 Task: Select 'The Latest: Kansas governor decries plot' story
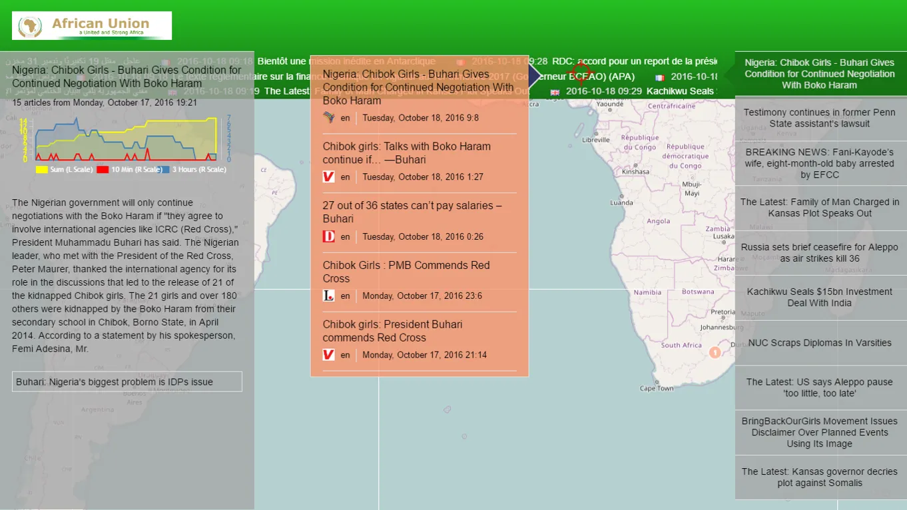820,477
